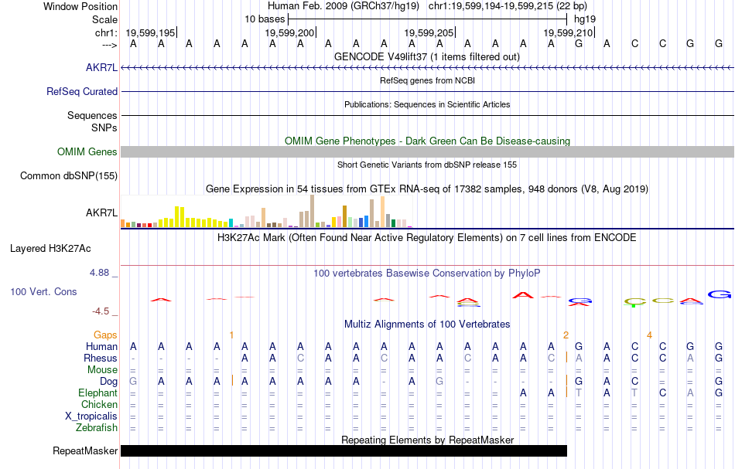Screen dimensions: 735x469
Task: Click the blue G conservation logo letter
Action: point(719,294)
